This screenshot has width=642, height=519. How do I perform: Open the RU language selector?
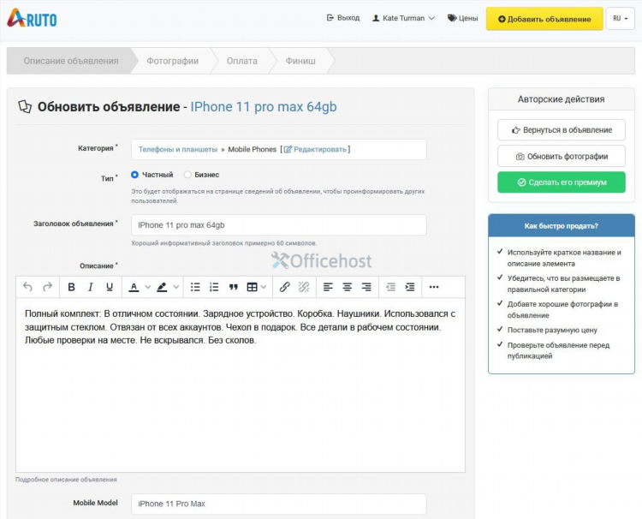point(620,19)
